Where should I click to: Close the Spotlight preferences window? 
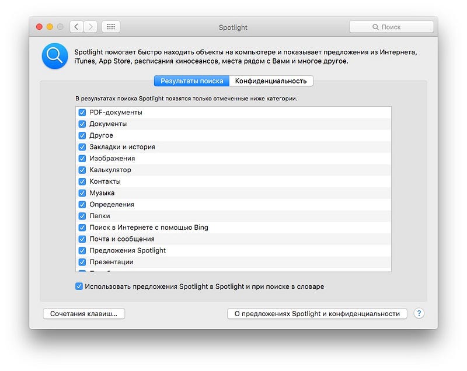39,27
